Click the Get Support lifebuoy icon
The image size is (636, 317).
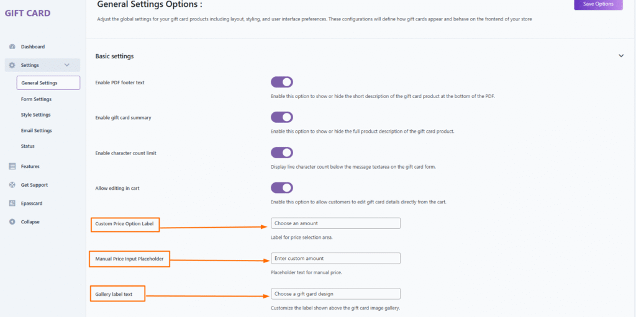(12, 185)
